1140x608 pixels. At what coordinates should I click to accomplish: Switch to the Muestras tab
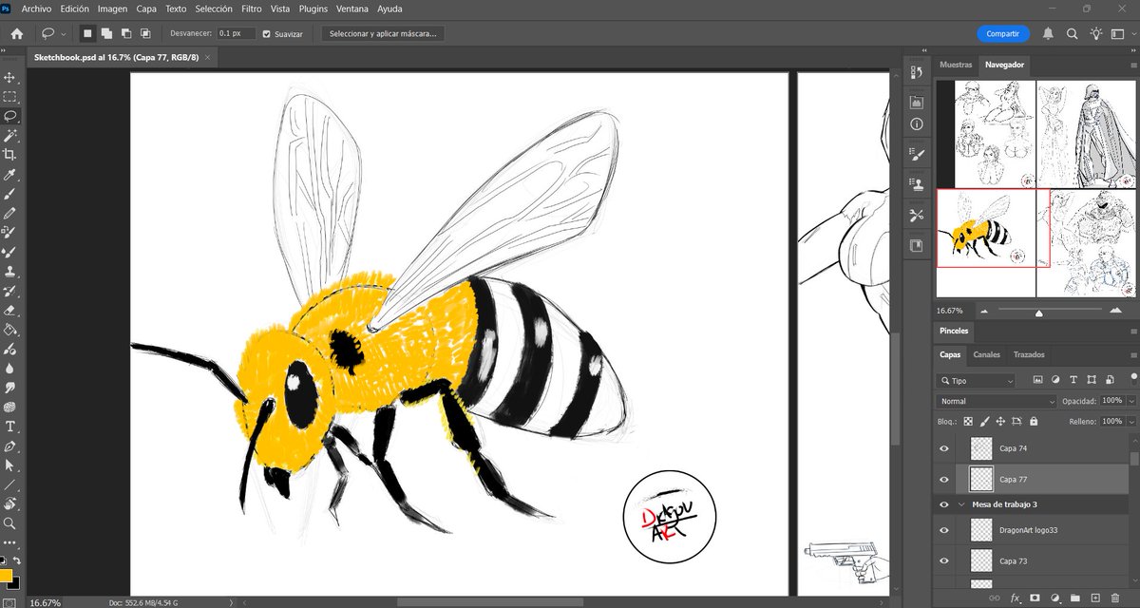pyautogui.click(x=956, y=65)
